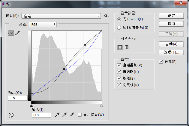Viewport: 189px width, 126px height.
Task: Open the preset options gear menu
Action: pos(106,16)
